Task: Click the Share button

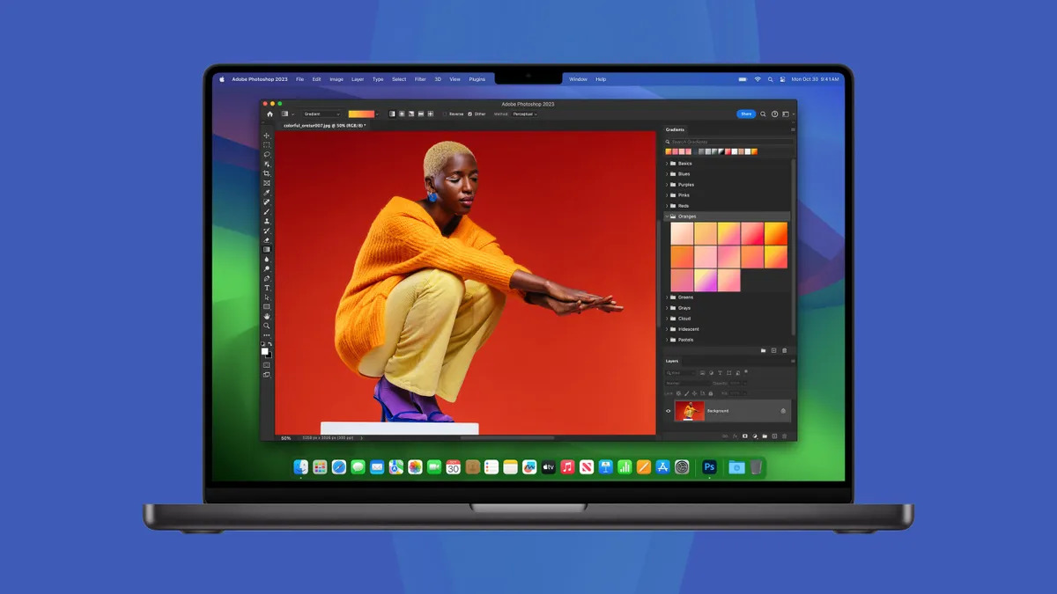Action: [746, 114]
